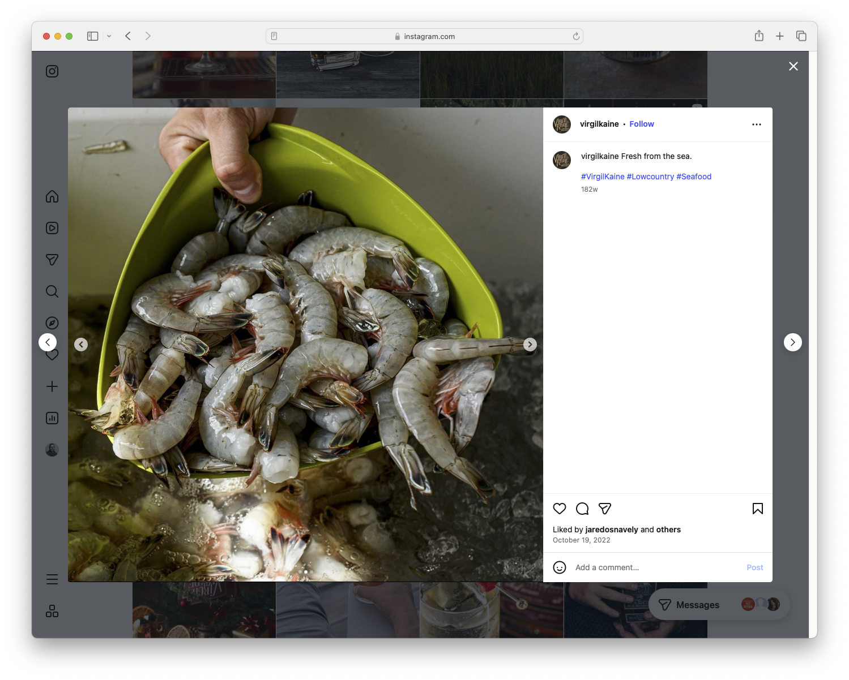Click the Add a comment field
849x680 pixels.
click(x=657, y=567)
